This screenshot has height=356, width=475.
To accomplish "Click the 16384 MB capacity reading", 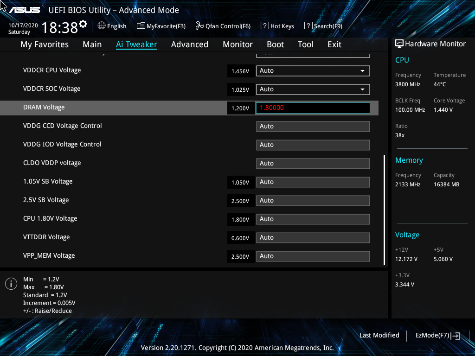I will [x=447, y=184].
